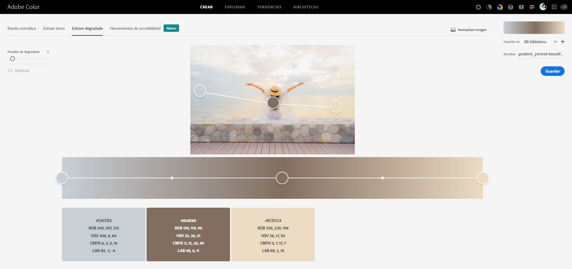
Task: Open Herramientas de accesibilidad tab
Action: tap(135, 28)
